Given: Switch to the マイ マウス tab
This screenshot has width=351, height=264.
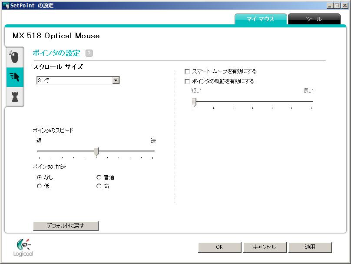Looking at the screenshot, I should click(x=261, y=19).
